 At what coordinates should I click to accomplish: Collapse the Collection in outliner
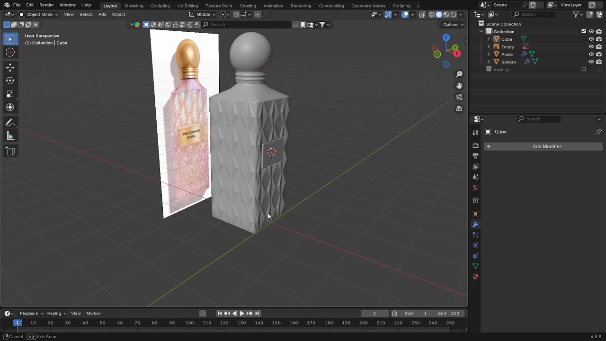tap(481, 32)
